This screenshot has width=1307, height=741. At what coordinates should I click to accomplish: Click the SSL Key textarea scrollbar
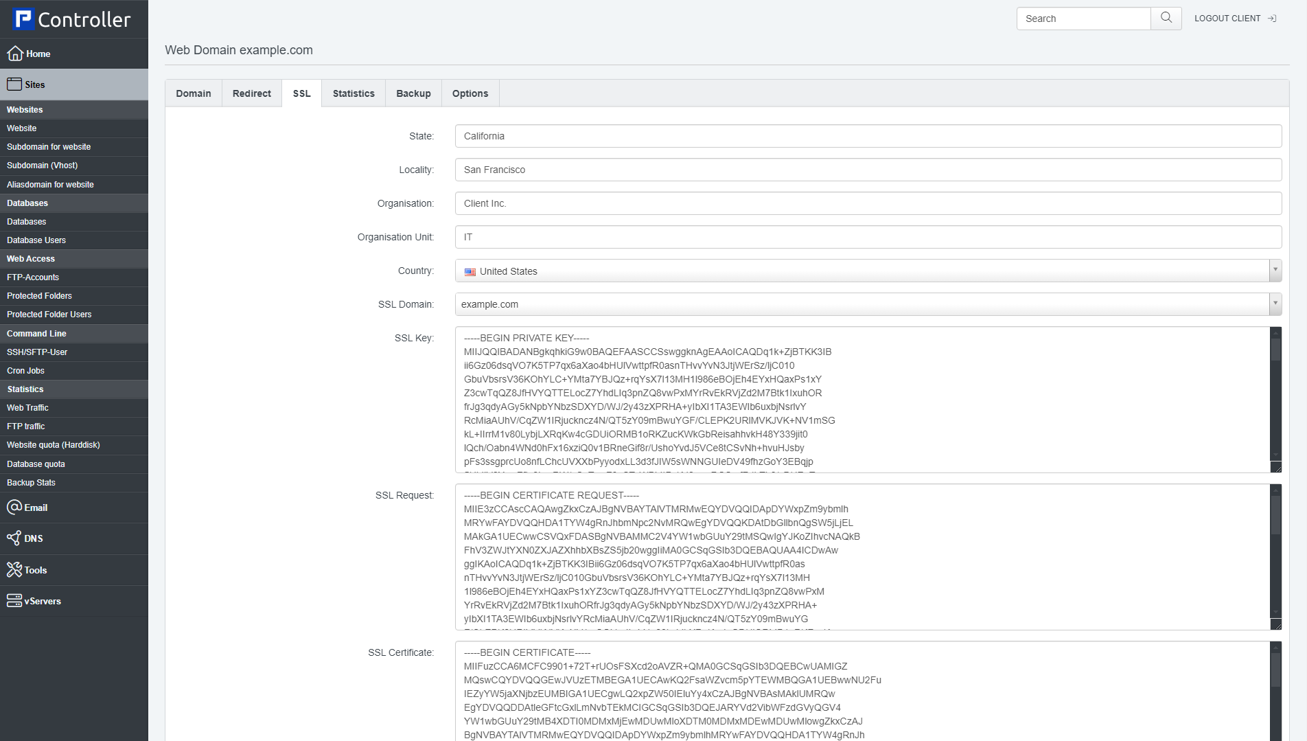tap(1275, 398)
